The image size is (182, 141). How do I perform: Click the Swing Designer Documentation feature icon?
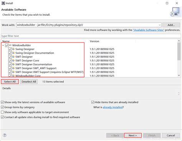click(x=13, y=53)
